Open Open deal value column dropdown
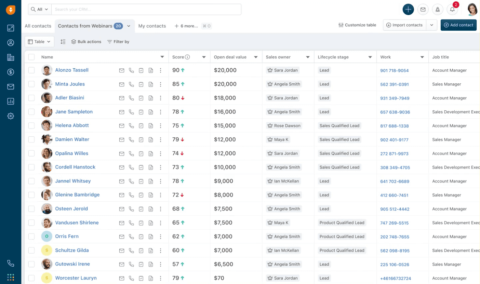The height and width of the screenshot is (284, 480). tap(256, 57)
